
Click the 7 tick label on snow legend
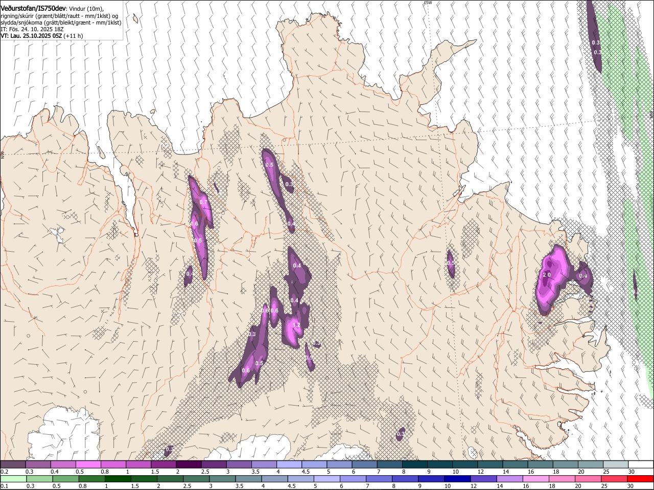[378, 471]
